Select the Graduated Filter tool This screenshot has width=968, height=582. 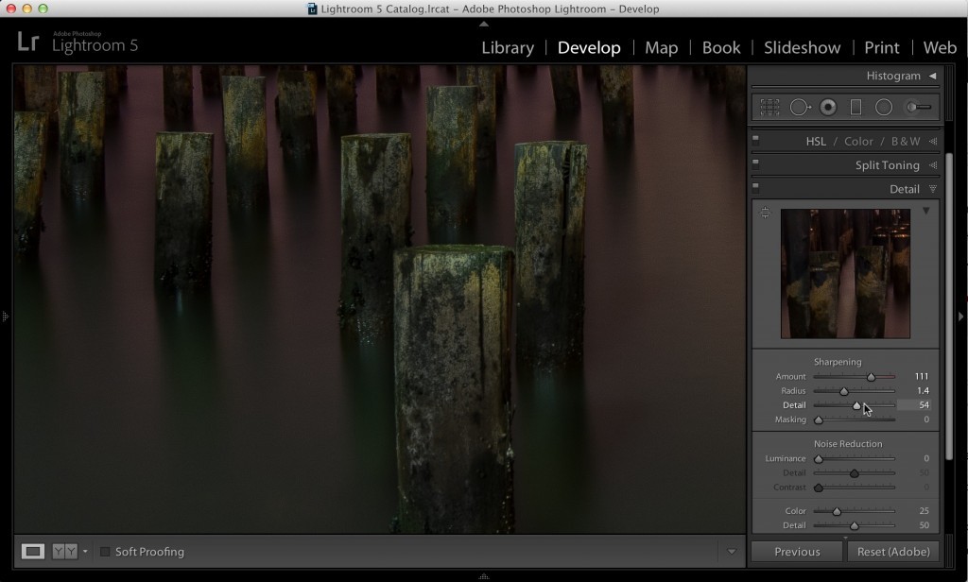856,108
